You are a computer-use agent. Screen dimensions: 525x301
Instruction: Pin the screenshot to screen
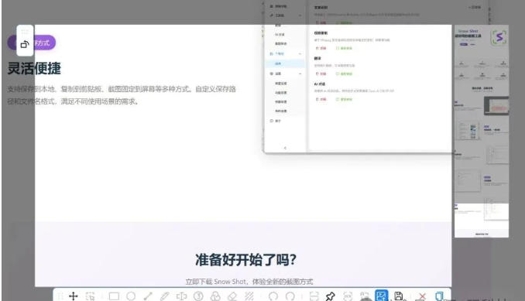pos(331,296)
